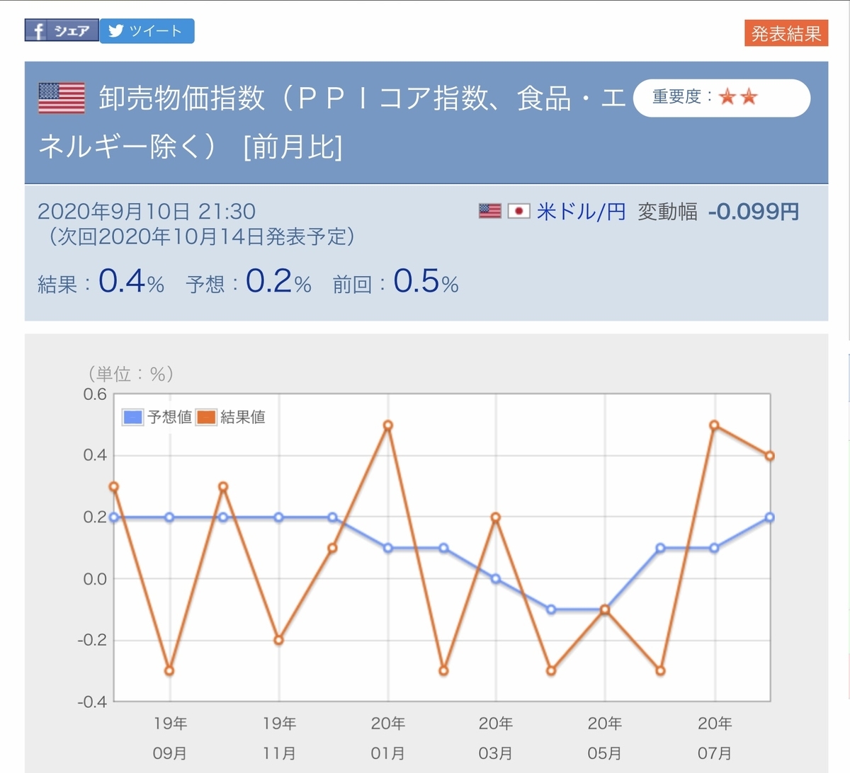Image resolution: width=850 pixels, height=773 pixels.
Task: Click the previous value 0.5% in summary
Action: tap(426, 282)
